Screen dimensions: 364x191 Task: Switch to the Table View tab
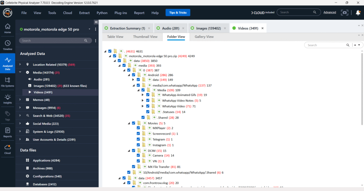point(115,37)
